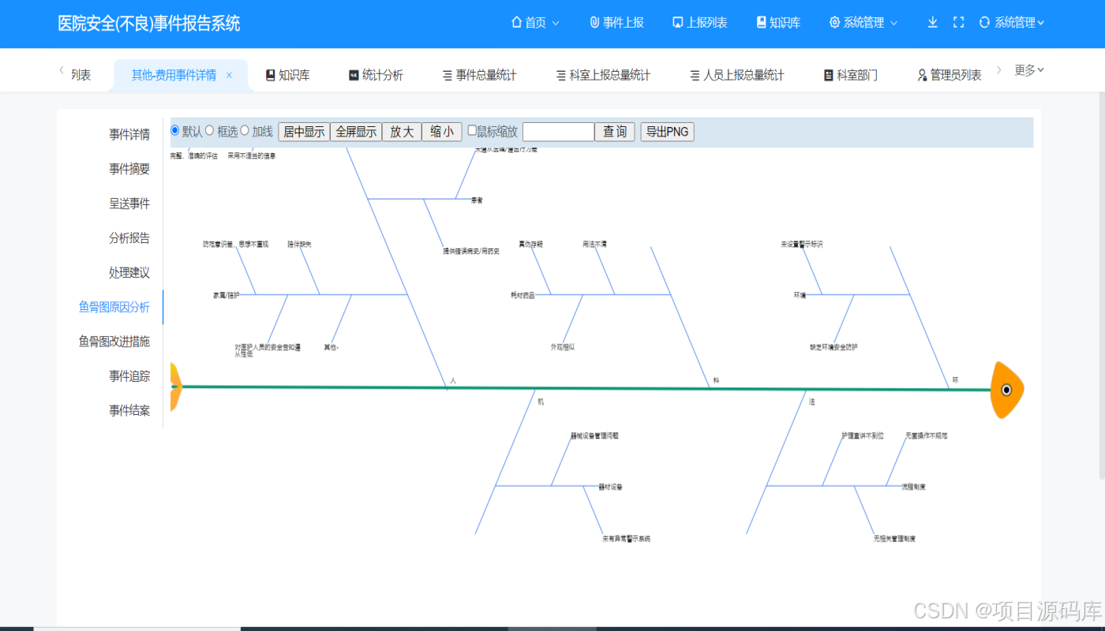Open the 人员上报总量统计 tab

click(737, 75)
